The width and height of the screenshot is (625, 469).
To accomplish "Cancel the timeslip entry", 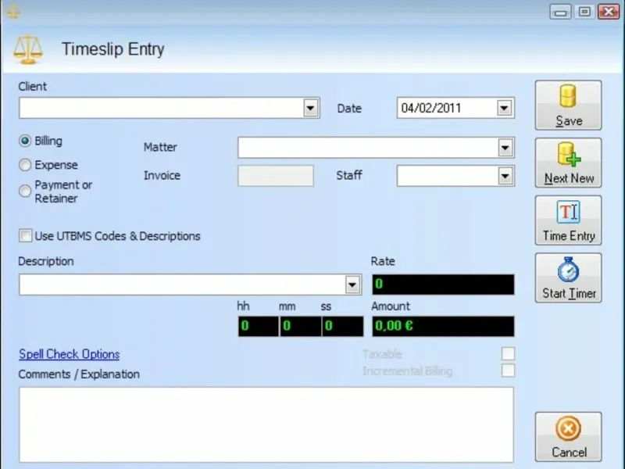I will (568, 437).
